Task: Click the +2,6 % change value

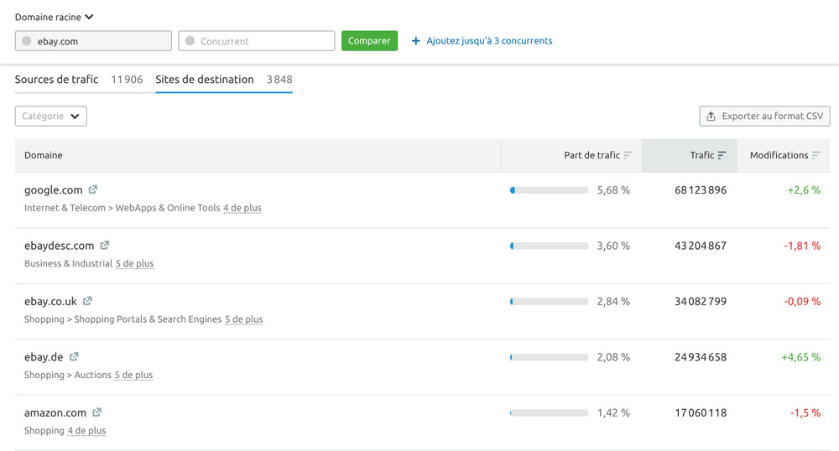Action: [x=804, y=189]
